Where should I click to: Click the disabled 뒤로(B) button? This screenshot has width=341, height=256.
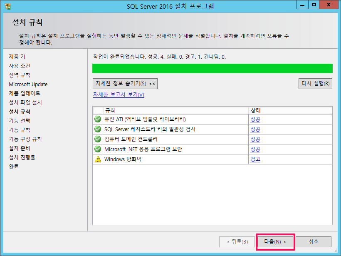pos(237,241)
